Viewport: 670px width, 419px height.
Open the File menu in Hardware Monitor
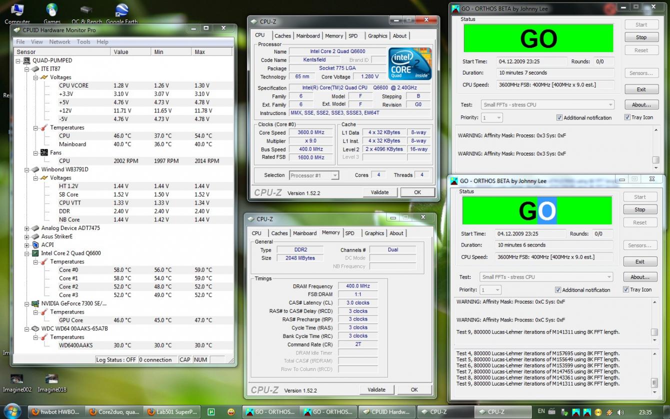click(x=20, y=42)
